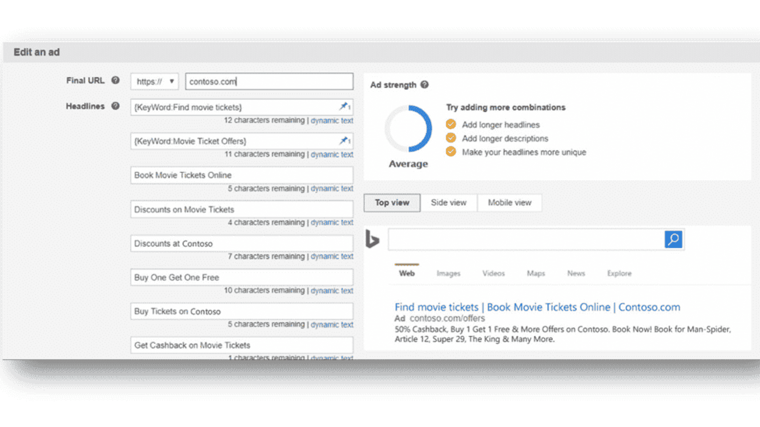This screenshot has height=427, width=760.
Task: Click the Ad strength help icon
Action: coord(424,85)
